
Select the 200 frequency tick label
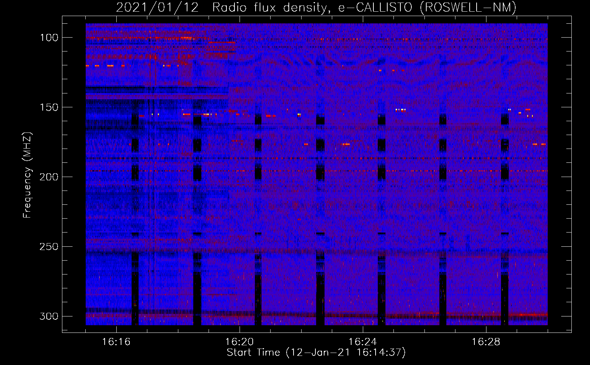[49, 177]
